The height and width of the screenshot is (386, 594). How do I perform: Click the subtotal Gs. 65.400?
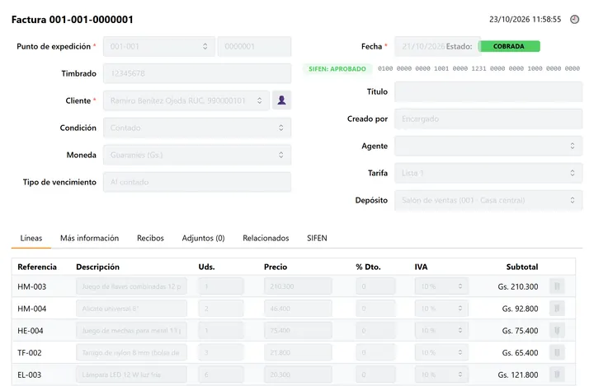520,353
